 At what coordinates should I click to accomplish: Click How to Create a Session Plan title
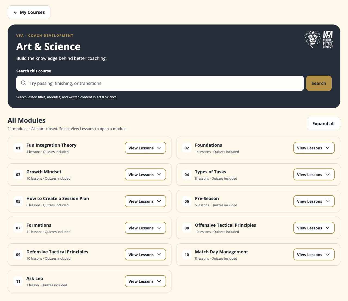pyautogui.click(x=58, y=198)
